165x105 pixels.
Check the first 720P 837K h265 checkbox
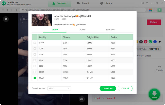(35, 60)
